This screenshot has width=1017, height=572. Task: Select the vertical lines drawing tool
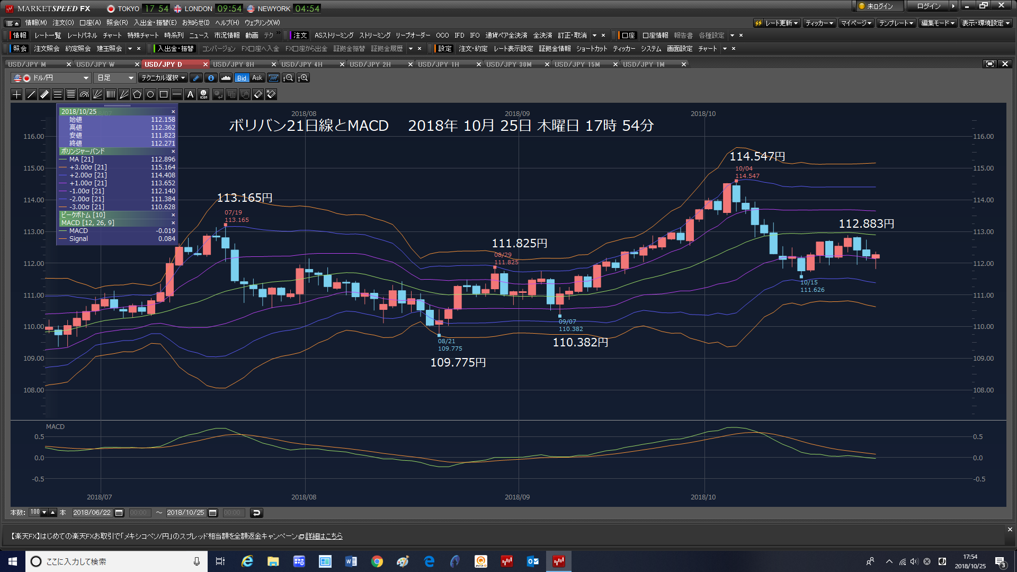click(111, 94)
